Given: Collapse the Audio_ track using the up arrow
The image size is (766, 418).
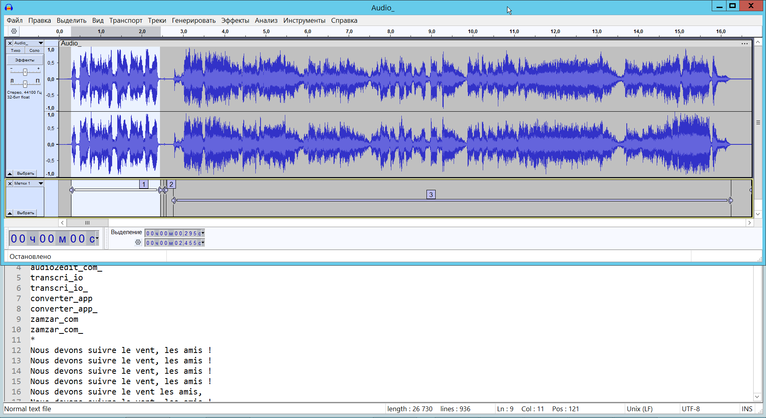Looking at the screenshot, I should (10, 174).
